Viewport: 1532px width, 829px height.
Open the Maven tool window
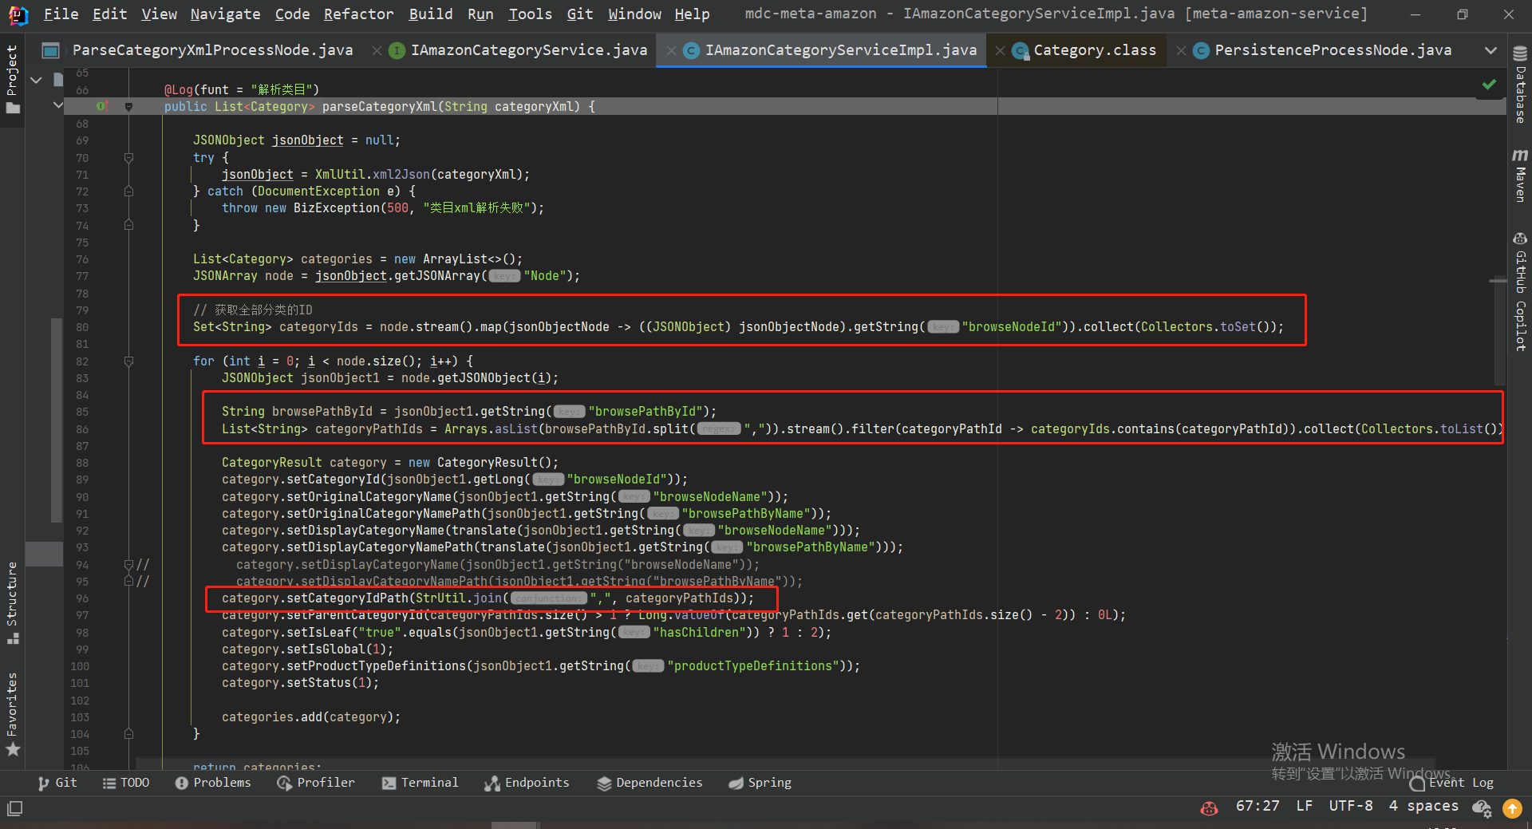[x=1520, y=176]
